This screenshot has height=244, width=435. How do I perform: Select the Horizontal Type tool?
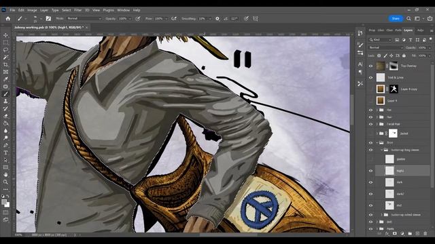point(5,152)
